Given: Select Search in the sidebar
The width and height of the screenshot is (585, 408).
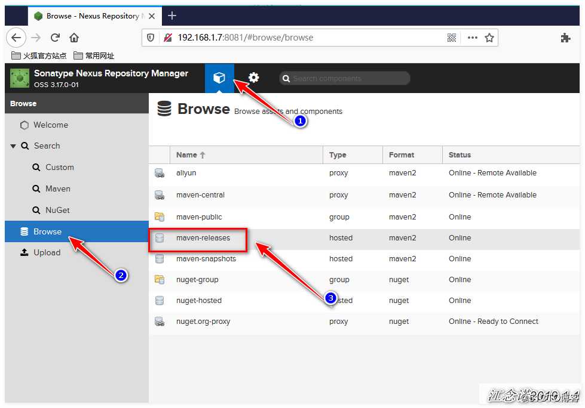Looking at the screenshot, I should [x=47, y=146].
